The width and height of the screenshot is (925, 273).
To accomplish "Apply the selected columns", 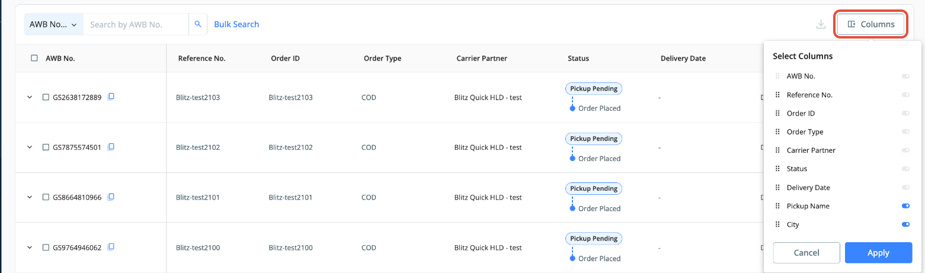I will (x=878, y=253).
